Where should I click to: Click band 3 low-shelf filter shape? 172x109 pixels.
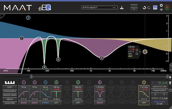pyautogui.click(x=45, y=94)
